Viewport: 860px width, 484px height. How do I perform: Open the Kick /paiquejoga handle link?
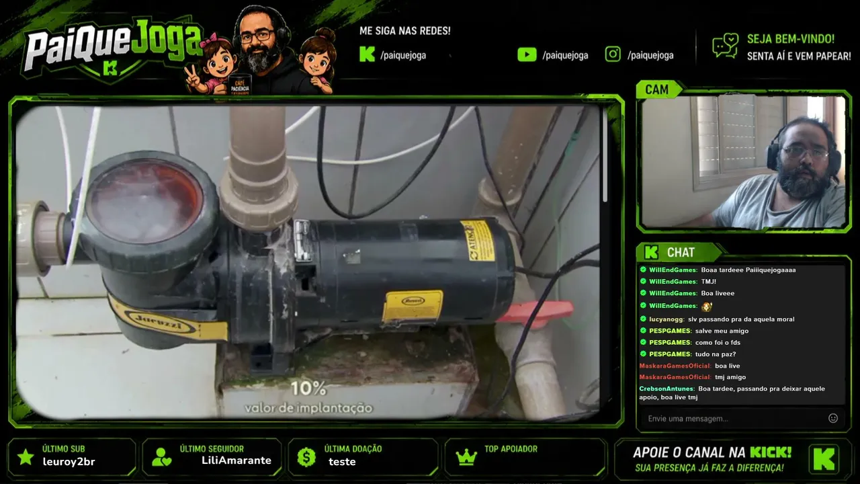403,55
